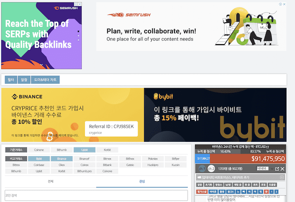This screenshot has width=295, height=202.
Task: Close the chat panel
Action: pos(282,169)
